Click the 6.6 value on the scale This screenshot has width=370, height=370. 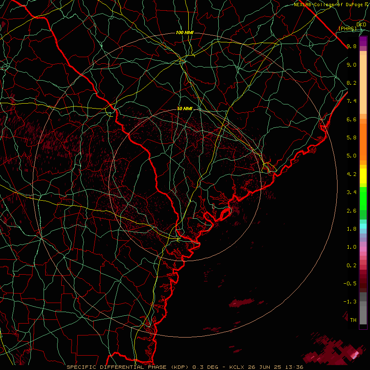click(351, 119)
